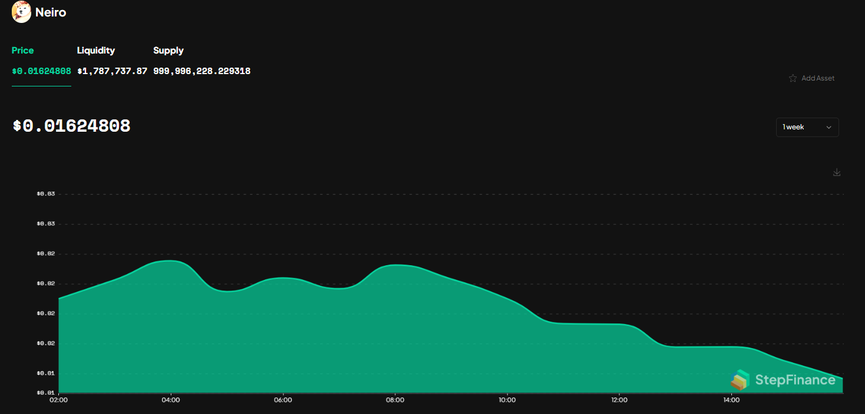
Task: Click the 04:00 time axis label
Action: pos(171,399)
